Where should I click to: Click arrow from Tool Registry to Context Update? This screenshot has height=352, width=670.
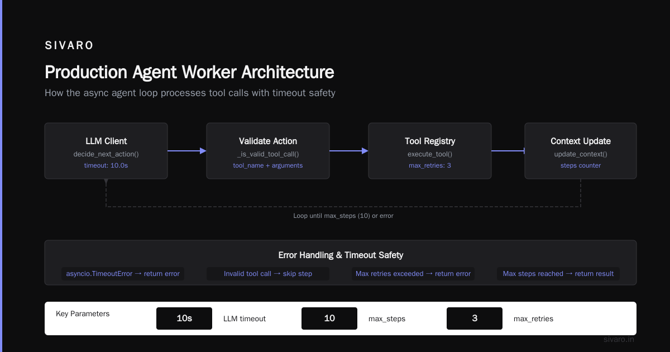click(508, 151)
